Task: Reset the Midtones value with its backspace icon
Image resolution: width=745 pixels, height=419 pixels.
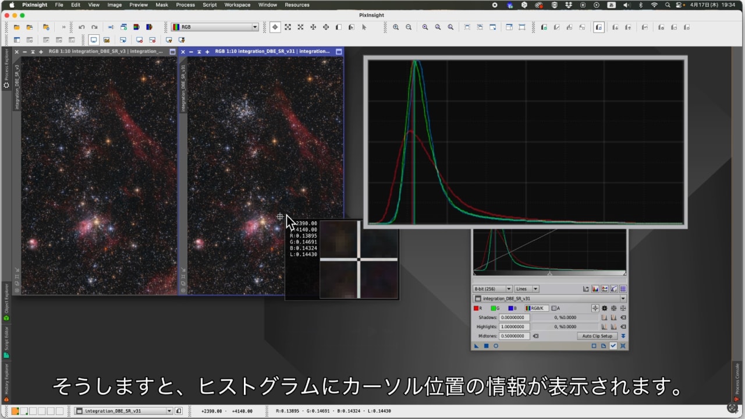Action: coord(535,336)
